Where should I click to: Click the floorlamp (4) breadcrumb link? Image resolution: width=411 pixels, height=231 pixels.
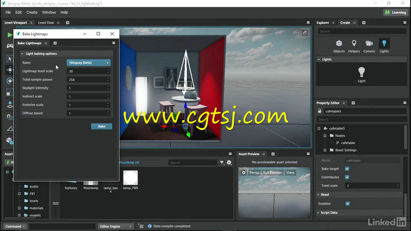coord(129,162)
